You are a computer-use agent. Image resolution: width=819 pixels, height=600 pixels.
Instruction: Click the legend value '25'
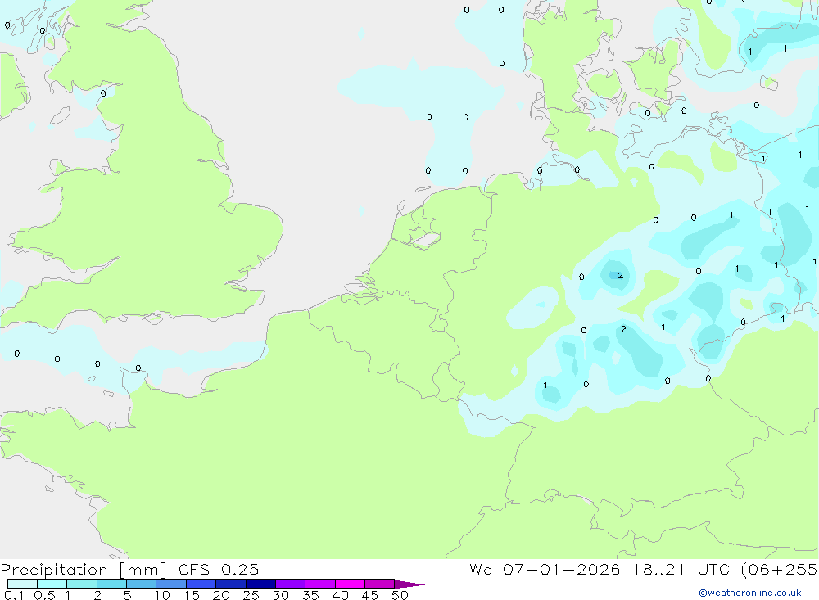click(251, 595)
